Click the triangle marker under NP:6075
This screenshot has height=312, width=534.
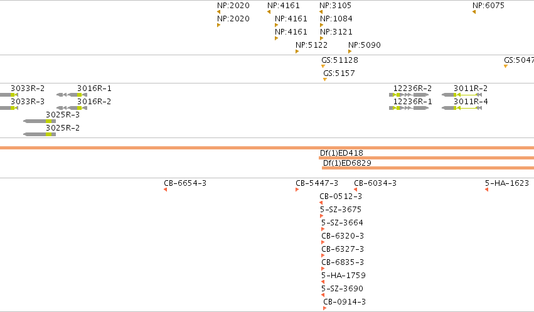coord(474,13)
